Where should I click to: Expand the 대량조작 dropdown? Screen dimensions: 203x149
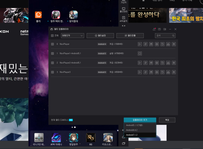73,36
